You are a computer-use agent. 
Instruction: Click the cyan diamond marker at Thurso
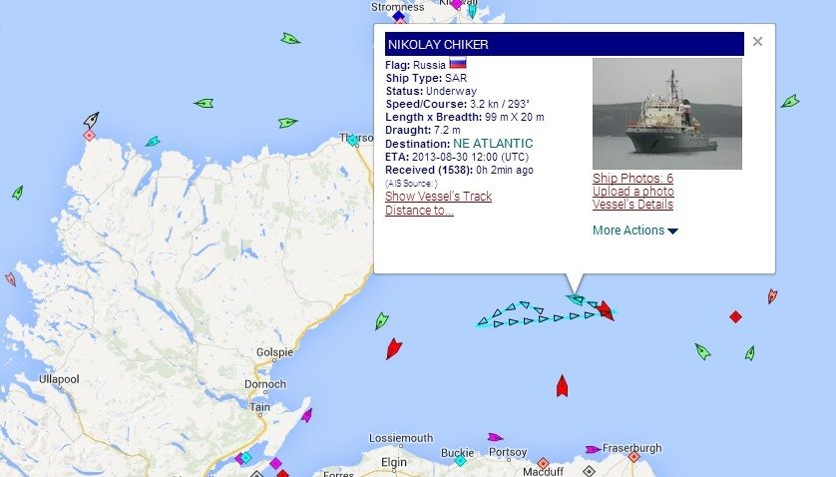(x=352, y=141)
